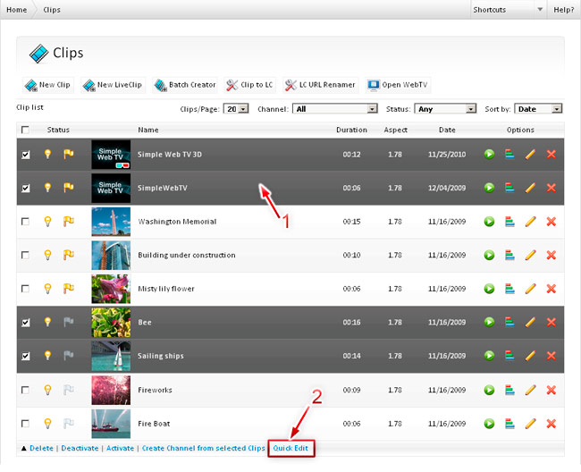Delete the SimpleWebTV clip
The height and width of the screenshot is (472, 581).
coord(551,188)
